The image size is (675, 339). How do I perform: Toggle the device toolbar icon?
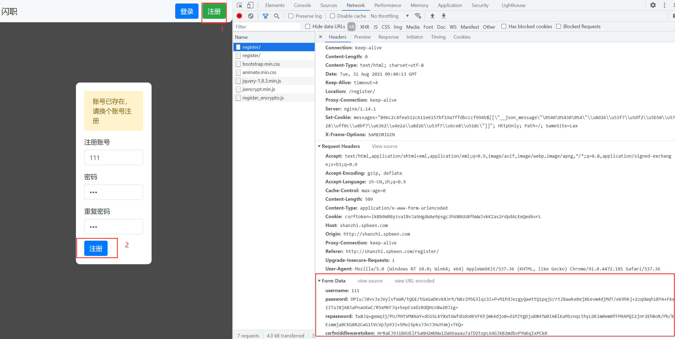[x=250, y=5]
